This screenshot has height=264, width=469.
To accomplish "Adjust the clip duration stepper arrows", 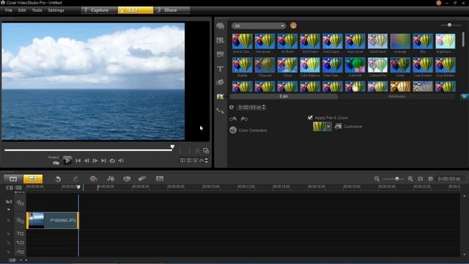I will point(264,107).
